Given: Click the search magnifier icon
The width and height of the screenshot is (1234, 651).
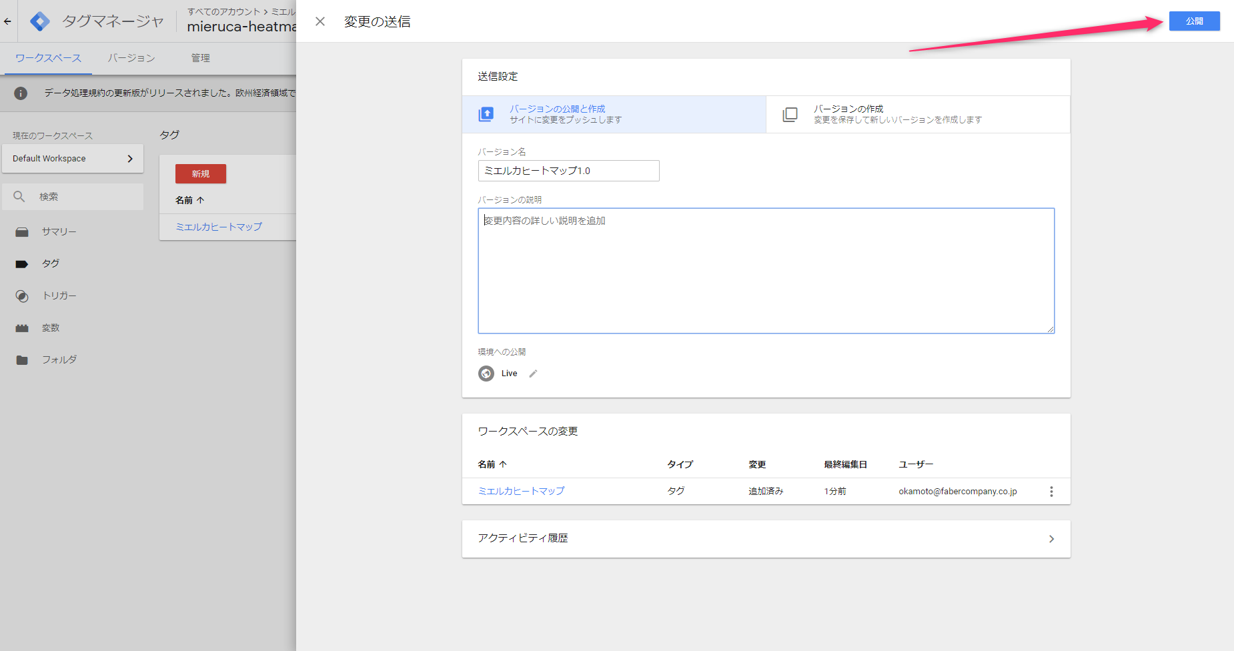Looking at the screenshot, I should (19, 197).
